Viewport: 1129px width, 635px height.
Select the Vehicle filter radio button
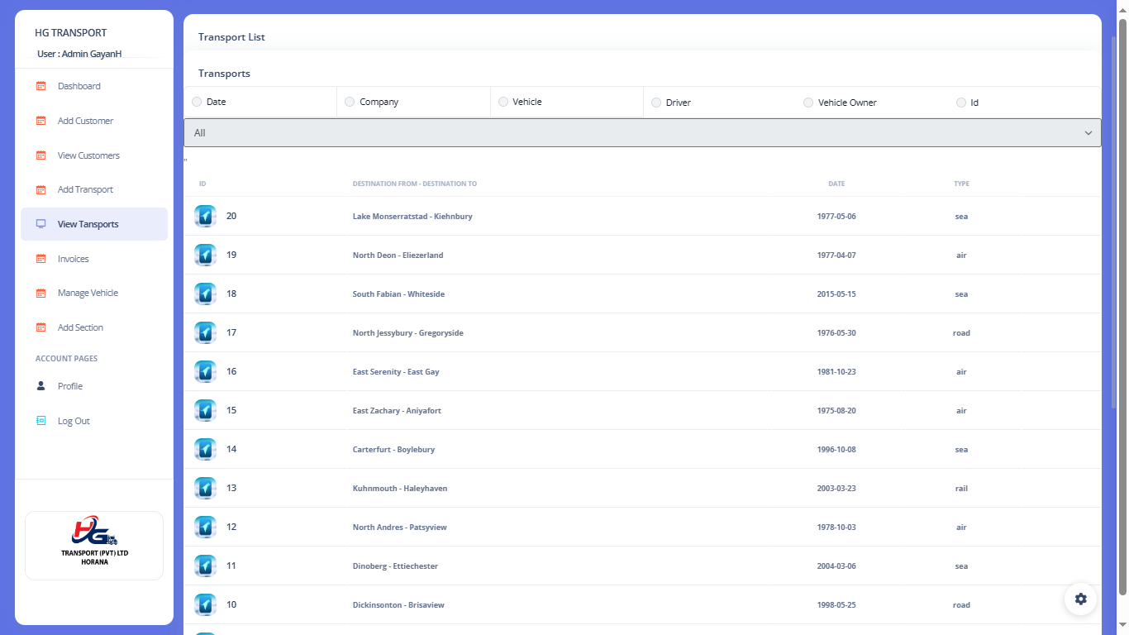point(503,102)
